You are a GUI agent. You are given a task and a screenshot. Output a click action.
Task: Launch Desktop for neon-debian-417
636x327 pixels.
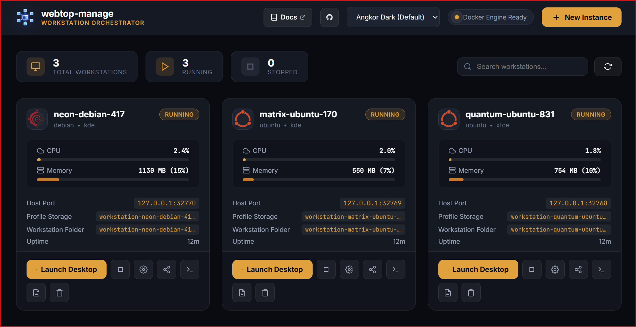(x=67, y=270)
